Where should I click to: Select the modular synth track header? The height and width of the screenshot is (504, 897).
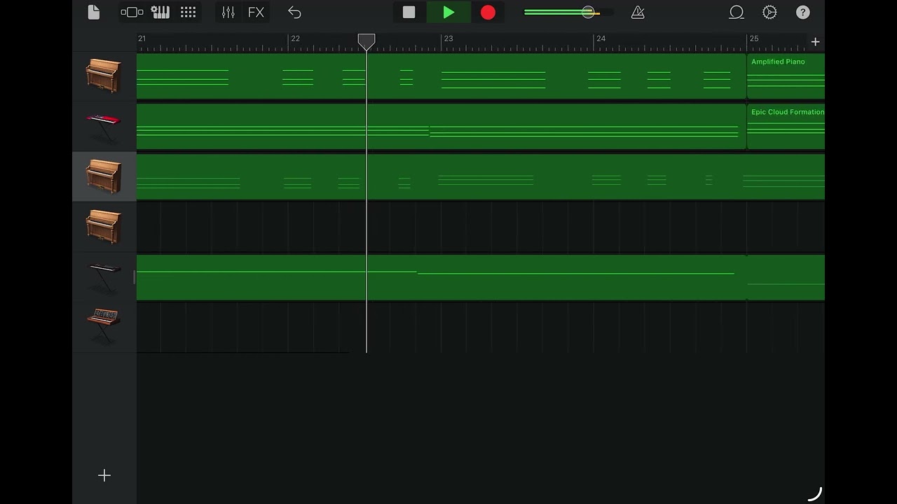(x=104, y=328)
